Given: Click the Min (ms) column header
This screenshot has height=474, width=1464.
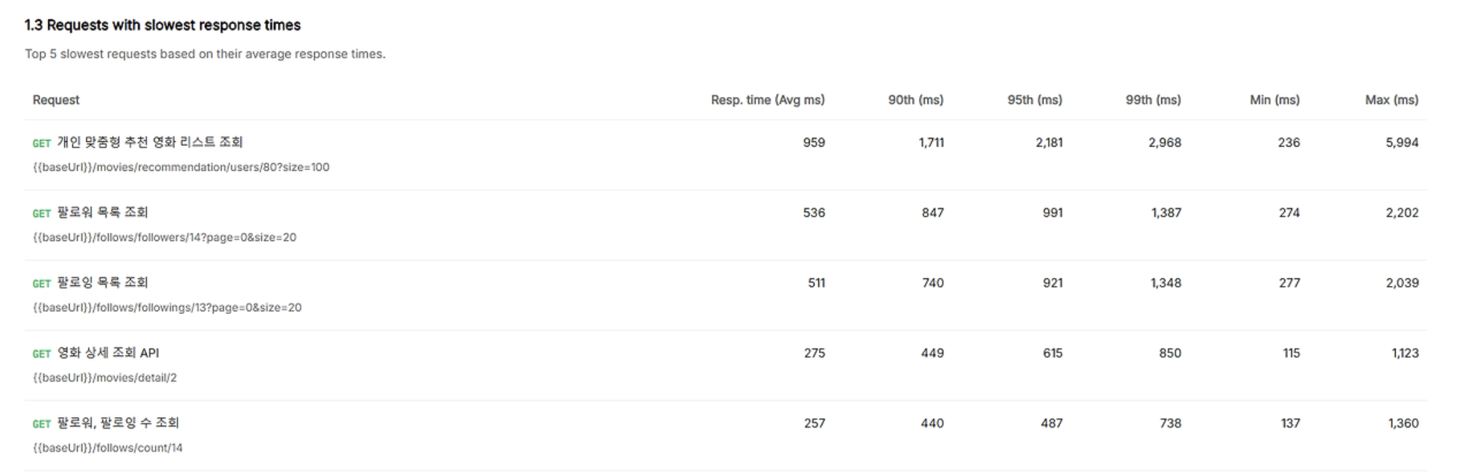Looking at the screenshot, I should [x=1274, y=100].
